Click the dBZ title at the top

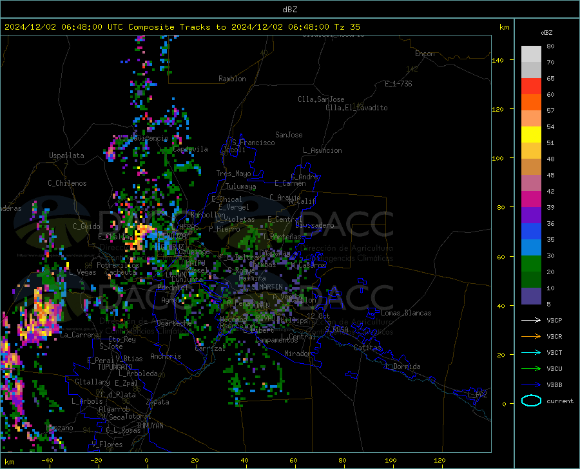click(289, 10)
